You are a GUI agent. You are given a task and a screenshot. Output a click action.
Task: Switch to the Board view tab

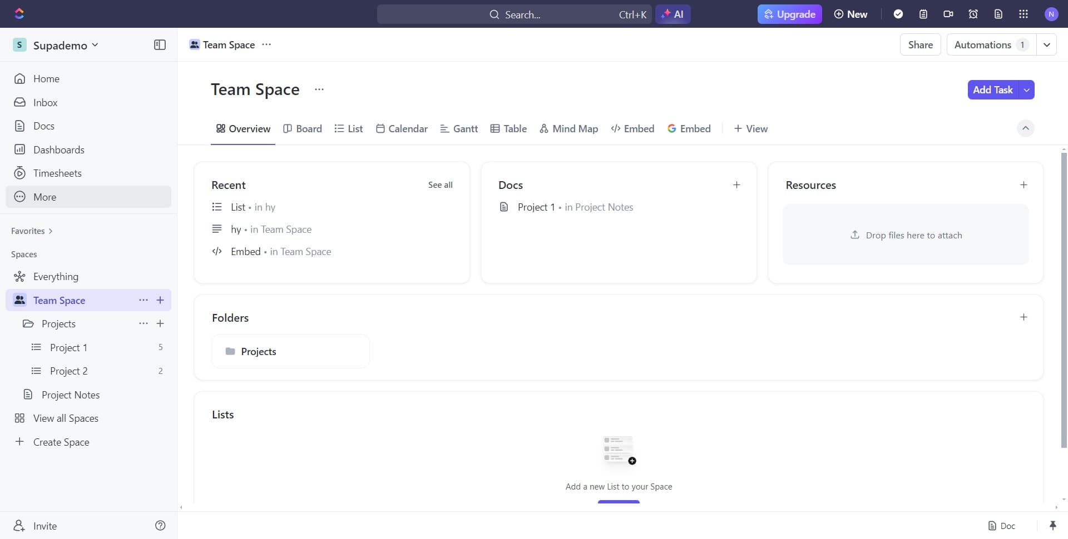pyautogui.click(x=302, y=128)
